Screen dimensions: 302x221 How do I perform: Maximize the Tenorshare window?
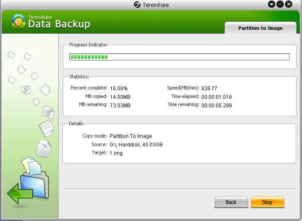pos(280,4)
